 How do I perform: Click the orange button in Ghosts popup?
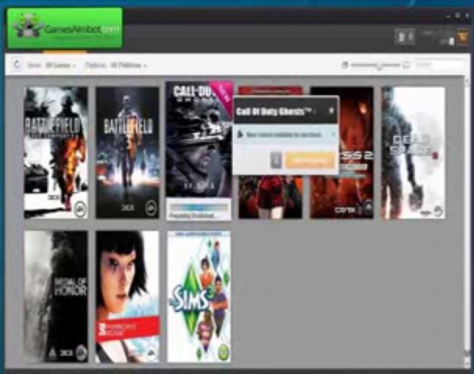(x=310, y=160)
